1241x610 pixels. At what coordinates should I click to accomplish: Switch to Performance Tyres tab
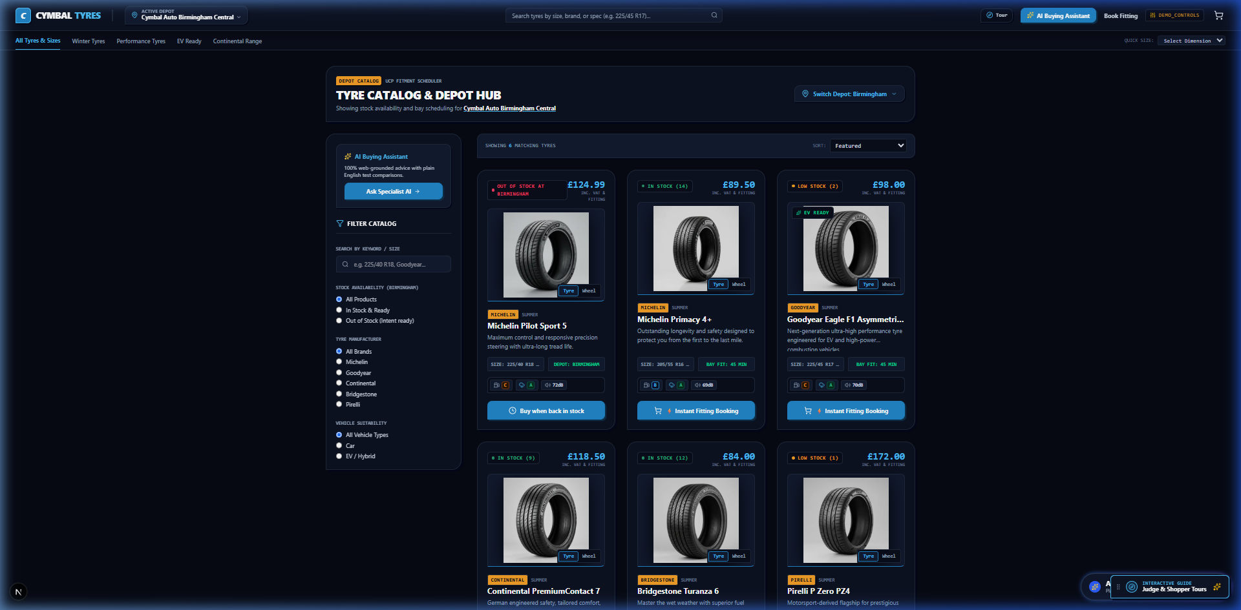(141, 41)
